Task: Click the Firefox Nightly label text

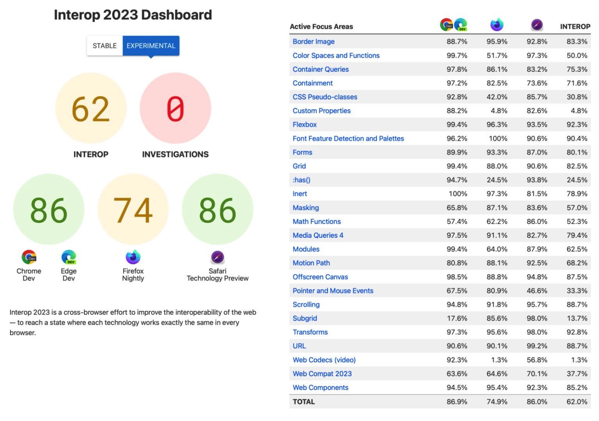Action: 133,274
